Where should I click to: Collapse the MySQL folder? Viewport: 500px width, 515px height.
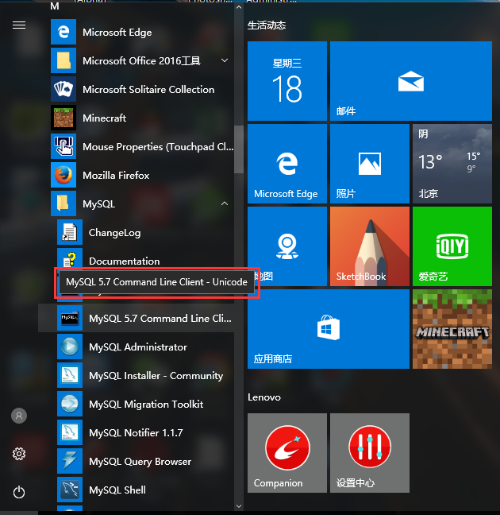(x=225, y=204)
